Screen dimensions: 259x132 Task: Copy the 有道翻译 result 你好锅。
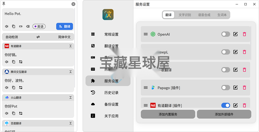pyautogui.click(x=14, y=62)
